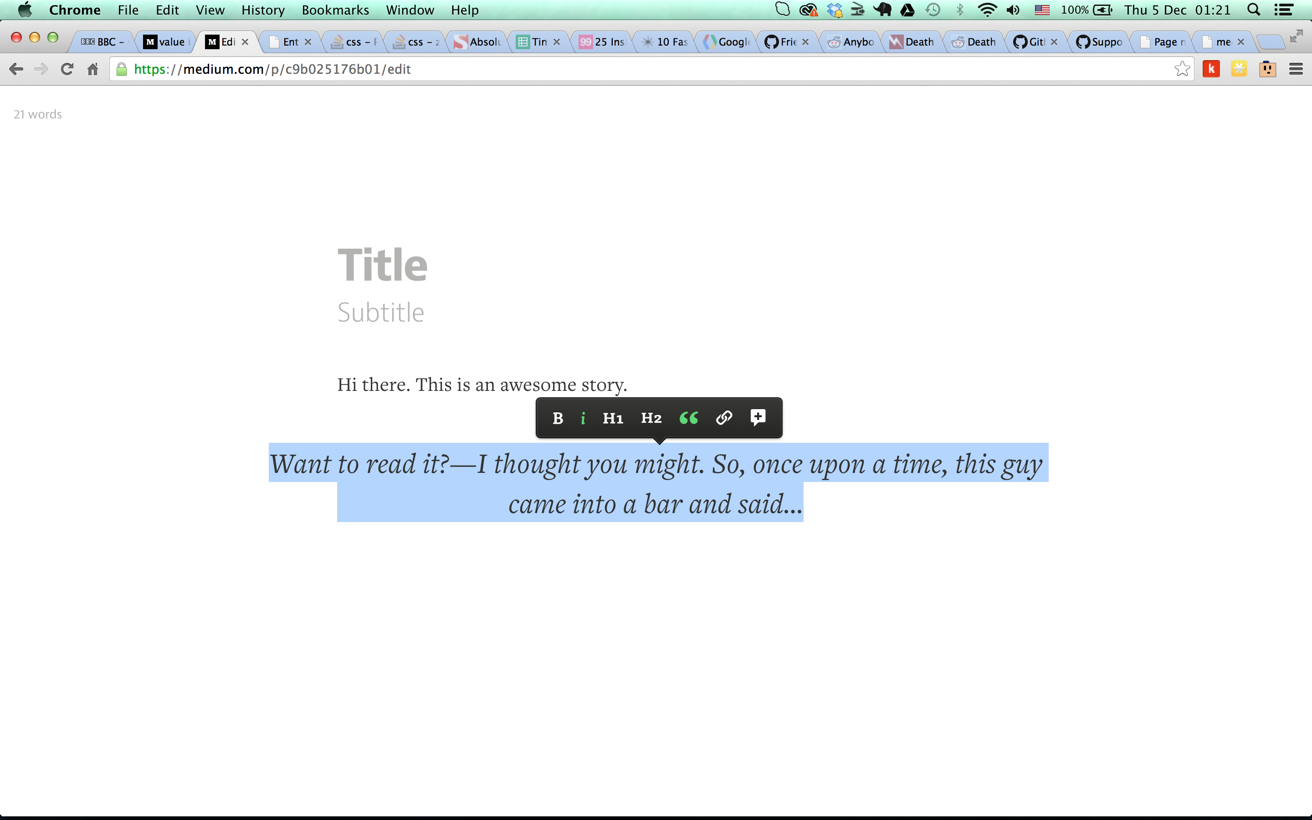
Task: Apply H2 heading to selection
Action: coord(651,418)
